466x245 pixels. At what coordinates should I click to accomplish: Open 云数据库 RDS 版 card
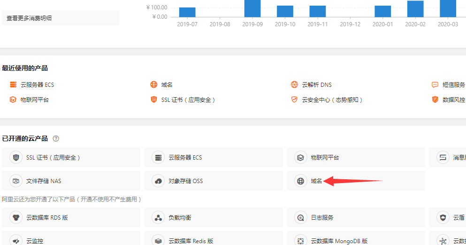point(71,217)
